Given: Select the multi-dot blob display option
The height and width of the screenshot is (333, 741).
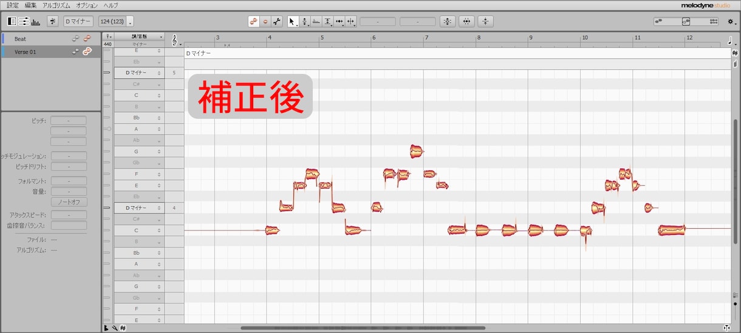Looking at the screenshot, I should click(714, 21).
